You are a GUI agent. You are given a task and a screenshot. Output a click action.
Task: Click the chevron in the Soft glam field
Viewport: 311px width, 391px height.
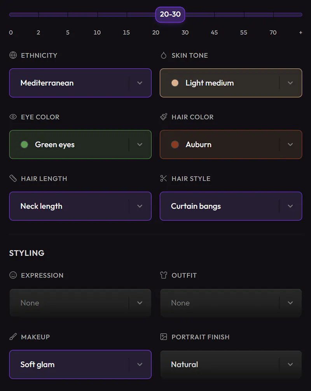tap(140, 364)
